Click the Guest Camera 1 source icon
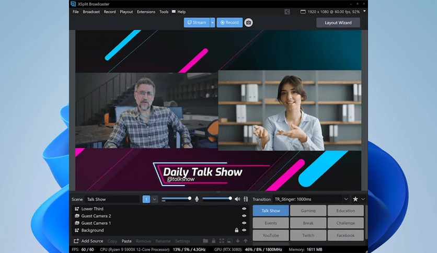Screen dimensions: 437x253 pos(77,223)
